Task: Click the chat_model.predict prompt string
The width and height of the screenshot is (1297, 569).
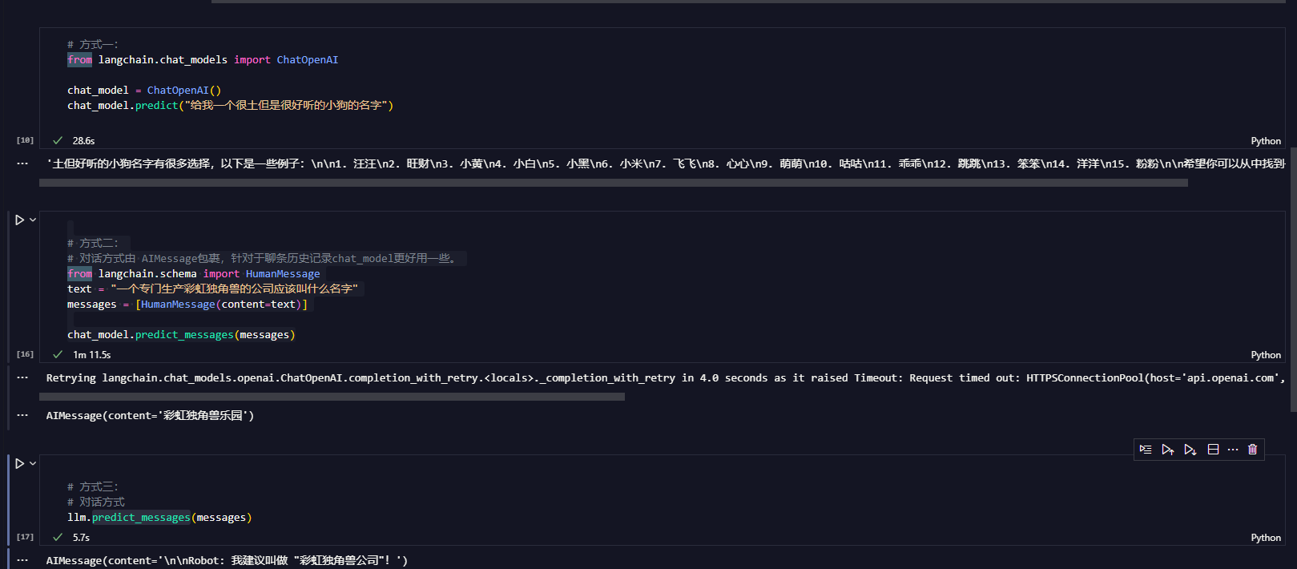Action: [x=286, y=106]
